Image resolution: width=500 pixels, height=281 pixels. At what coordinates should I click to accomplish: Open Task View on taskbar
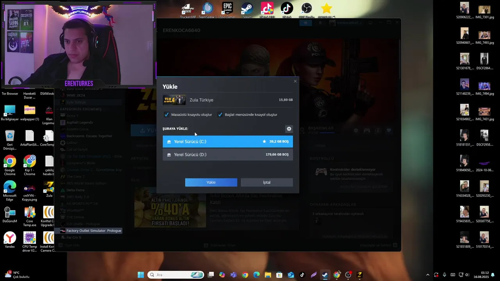click(x=211, y=275)
